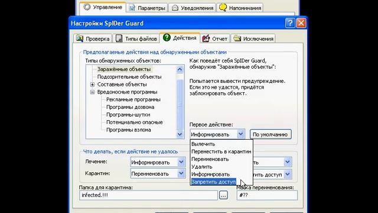Open Управление tab in back window
378x213 pixels.
pyautogui.click(x=103, y=8)
